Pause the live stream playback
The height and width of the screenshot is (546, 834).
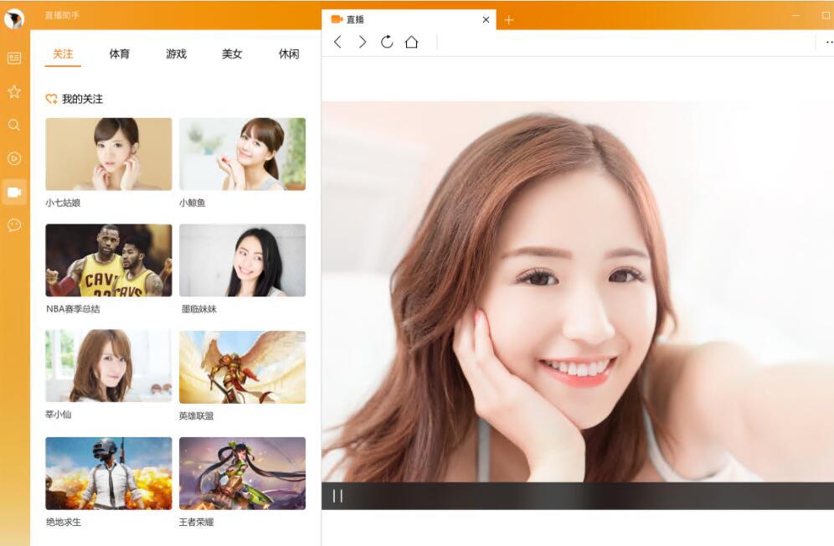click(338, 496)
